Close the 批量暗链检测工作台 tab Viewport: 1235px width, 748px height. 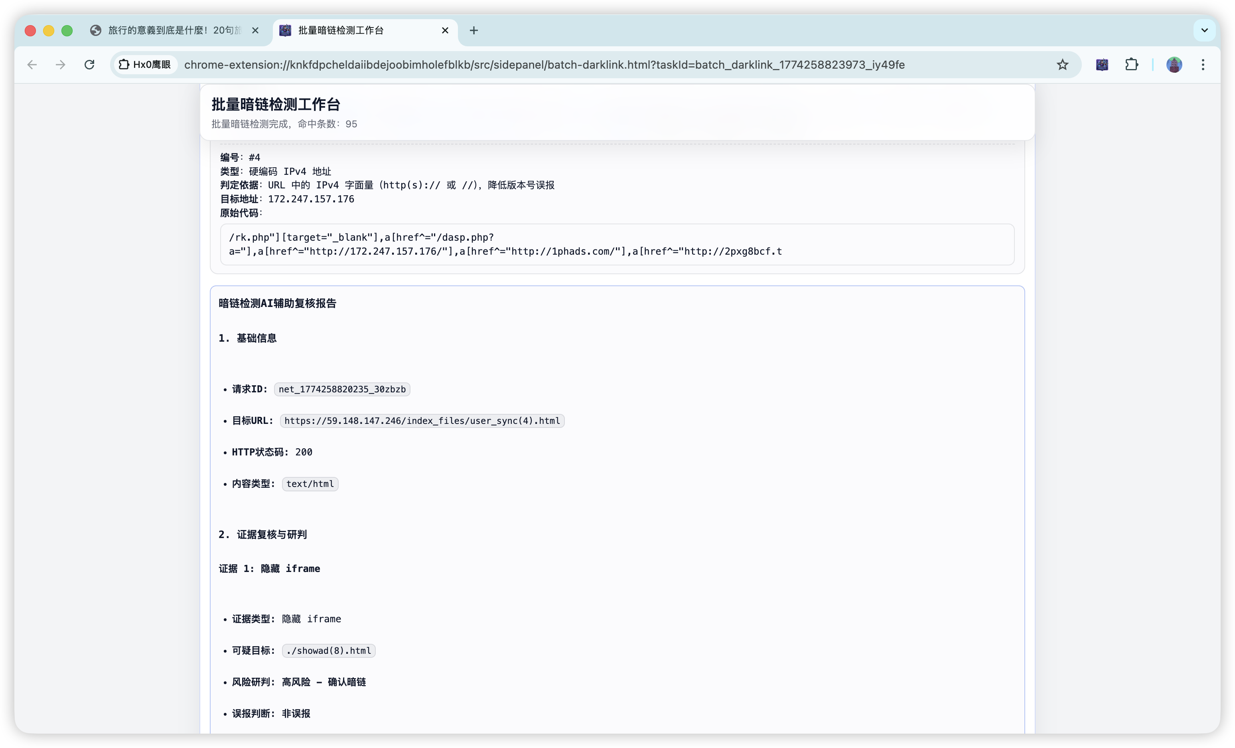tap(445, 31)
